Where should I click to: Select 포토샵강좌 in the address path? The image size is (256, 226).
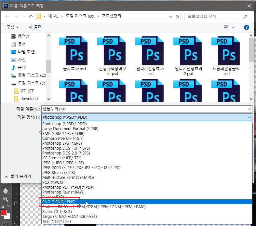click(x=112, y=16)
